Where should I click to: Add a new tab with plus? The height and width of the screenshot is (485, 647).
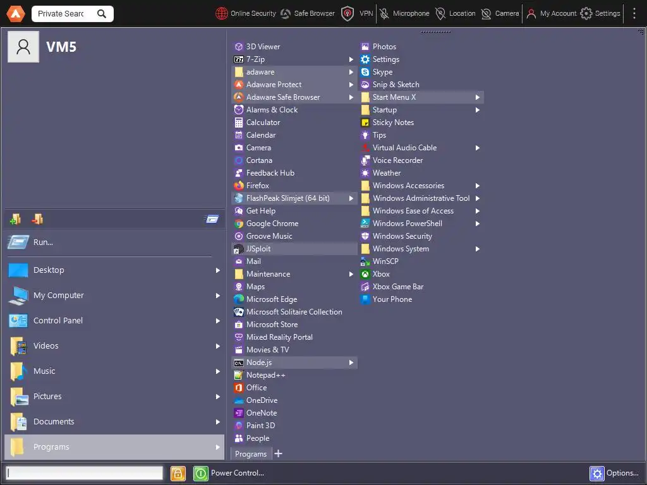click(279, 453)
